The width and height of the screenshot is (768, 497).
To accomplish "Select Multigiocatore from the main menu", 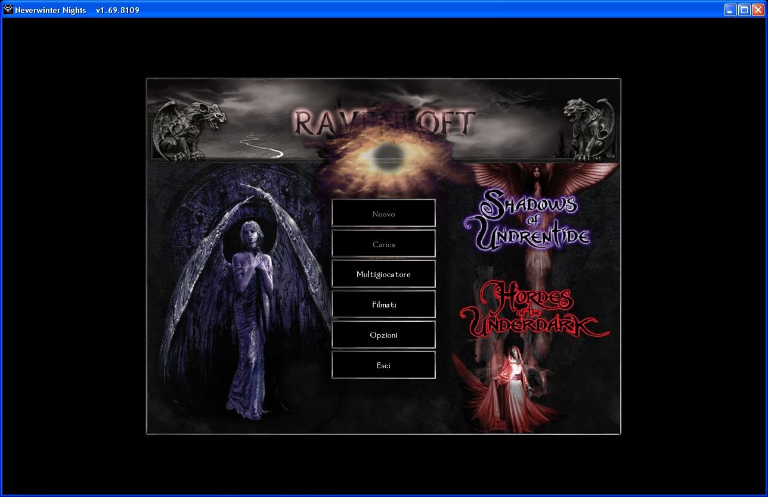I will click(383, 275).
